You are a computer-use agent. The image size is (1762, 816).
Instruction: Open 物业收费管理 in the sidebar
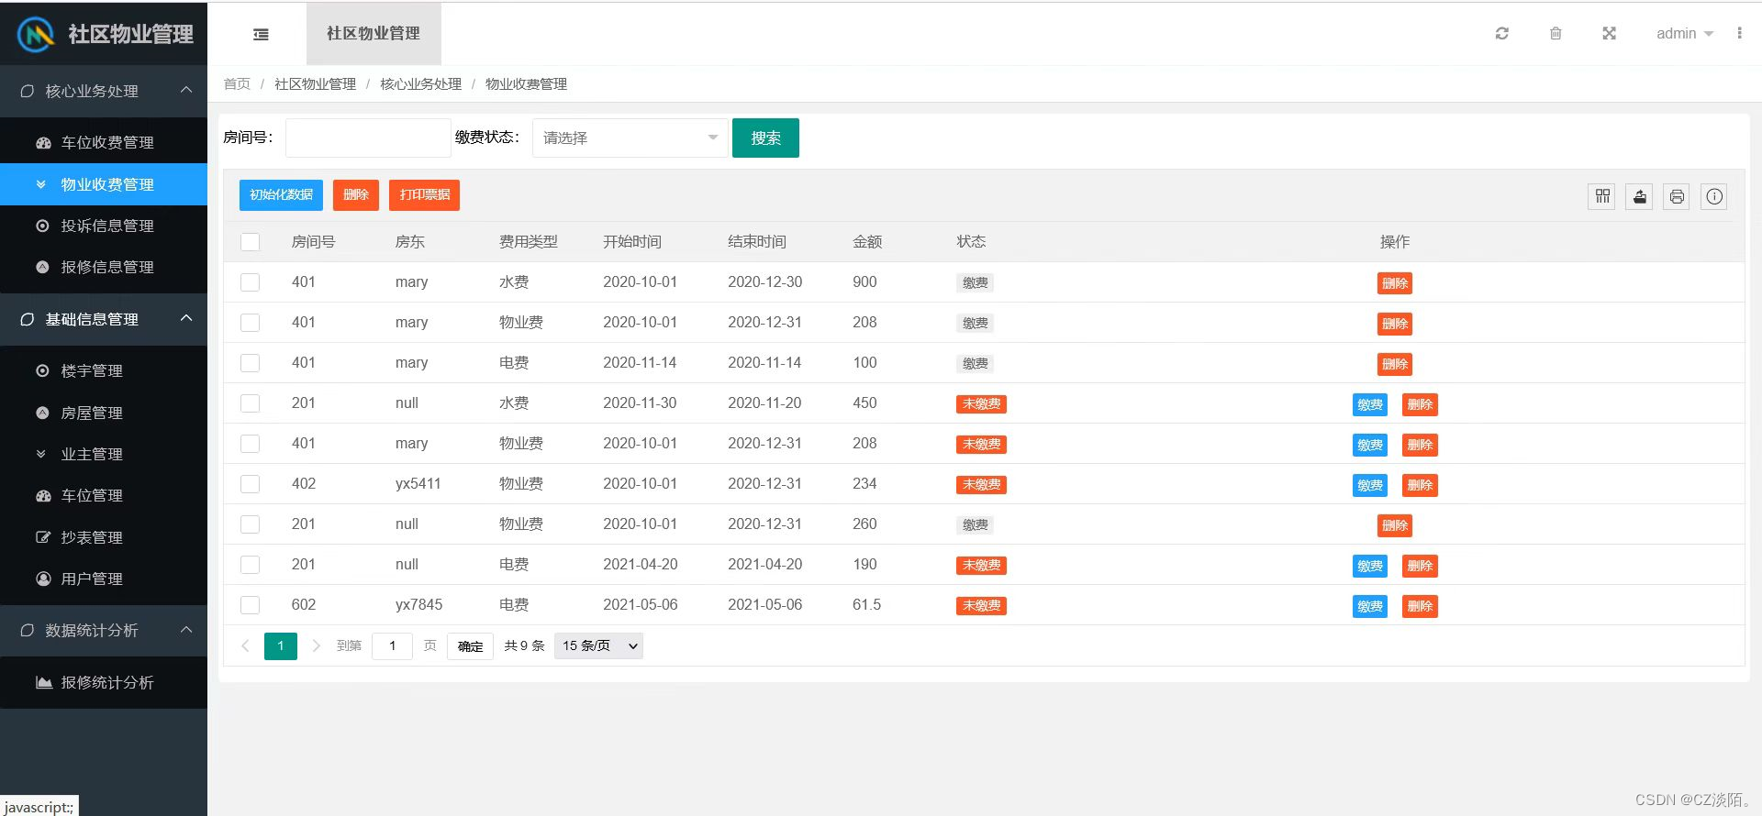click(104, 184)
